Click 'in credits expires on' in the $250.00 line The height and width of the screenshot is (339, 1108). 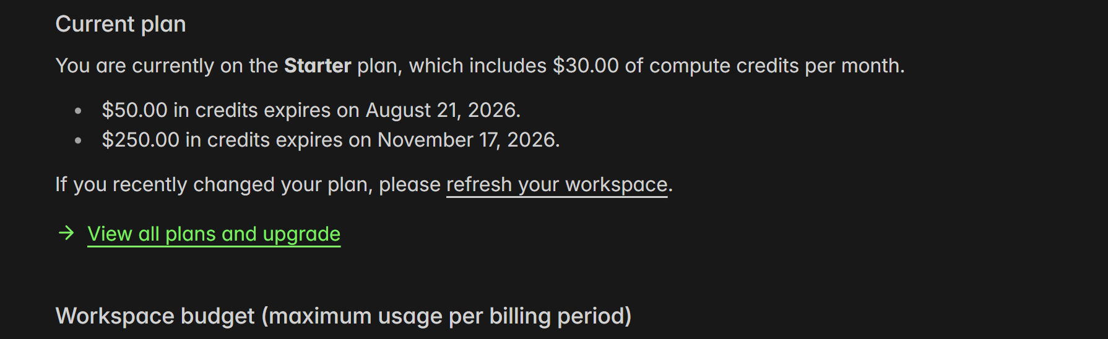pos(278,140)
